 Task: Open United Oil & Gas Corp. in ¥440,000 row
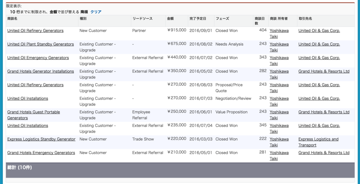click(319, 58)
